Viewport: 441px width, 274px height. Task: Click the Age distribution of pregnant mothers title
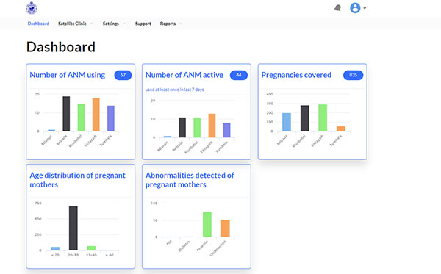click(77, 180)
